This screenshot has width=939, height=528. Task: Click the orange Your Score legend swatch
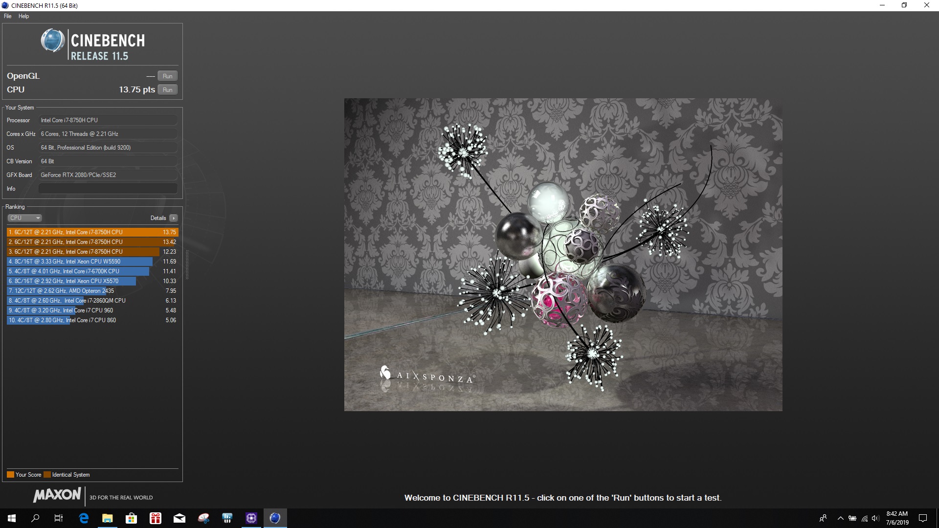pos(10,475)
